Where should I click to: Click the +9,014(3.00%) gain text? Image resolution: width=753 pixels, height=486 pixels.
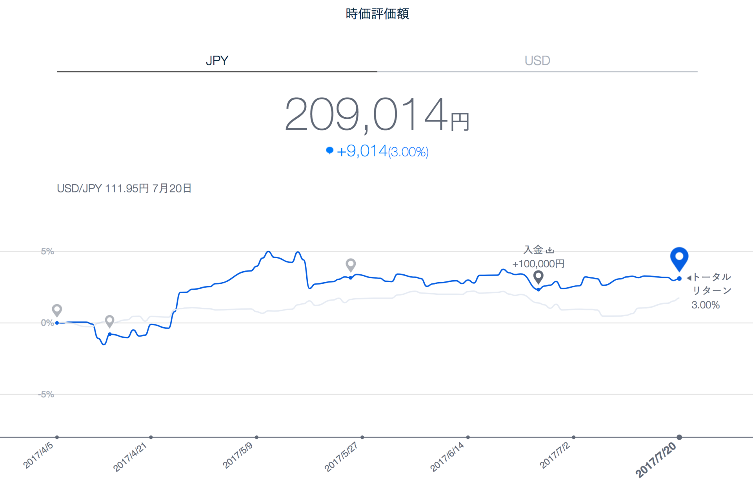coord(382,151)
